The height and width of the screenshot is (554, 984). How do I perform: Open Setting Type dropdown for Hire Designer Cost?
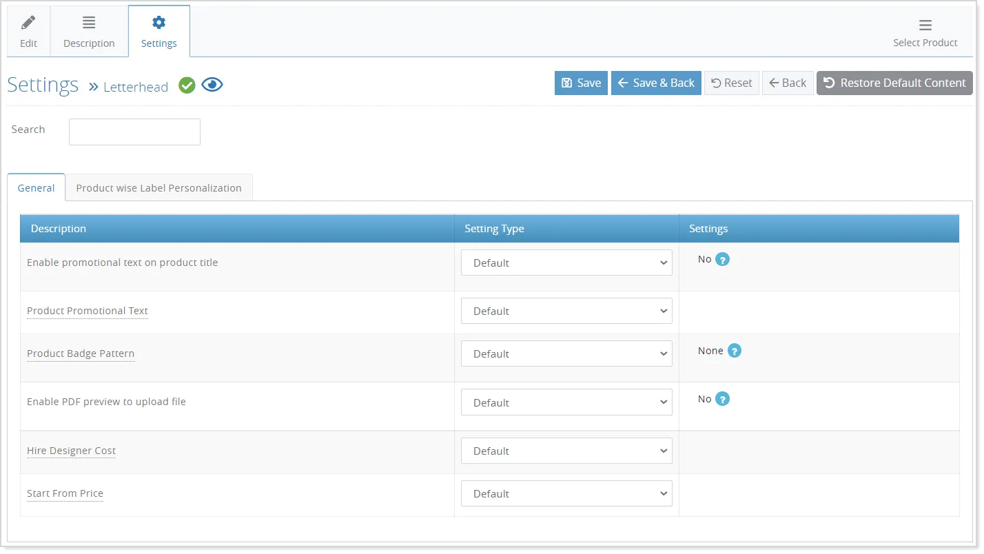[x=566, y=451]
